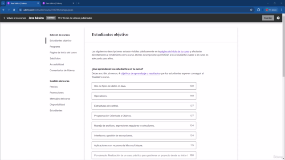Edit the 'Estructuras de control.' field
Screen dimensions: 285x160
pos(144,106)
